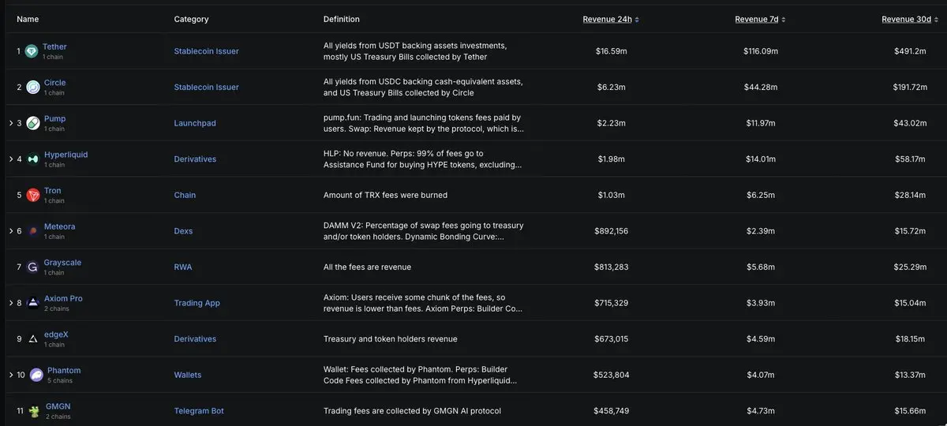Expand the Hyperliquid row details

point(10,159)
